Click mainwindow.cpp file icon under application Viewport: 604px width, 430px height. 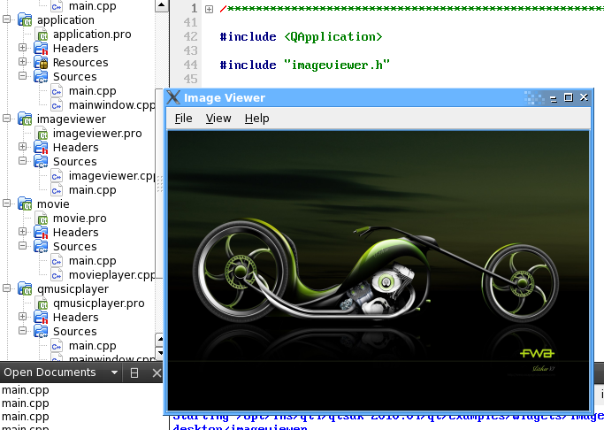click(x=57, y=105)
